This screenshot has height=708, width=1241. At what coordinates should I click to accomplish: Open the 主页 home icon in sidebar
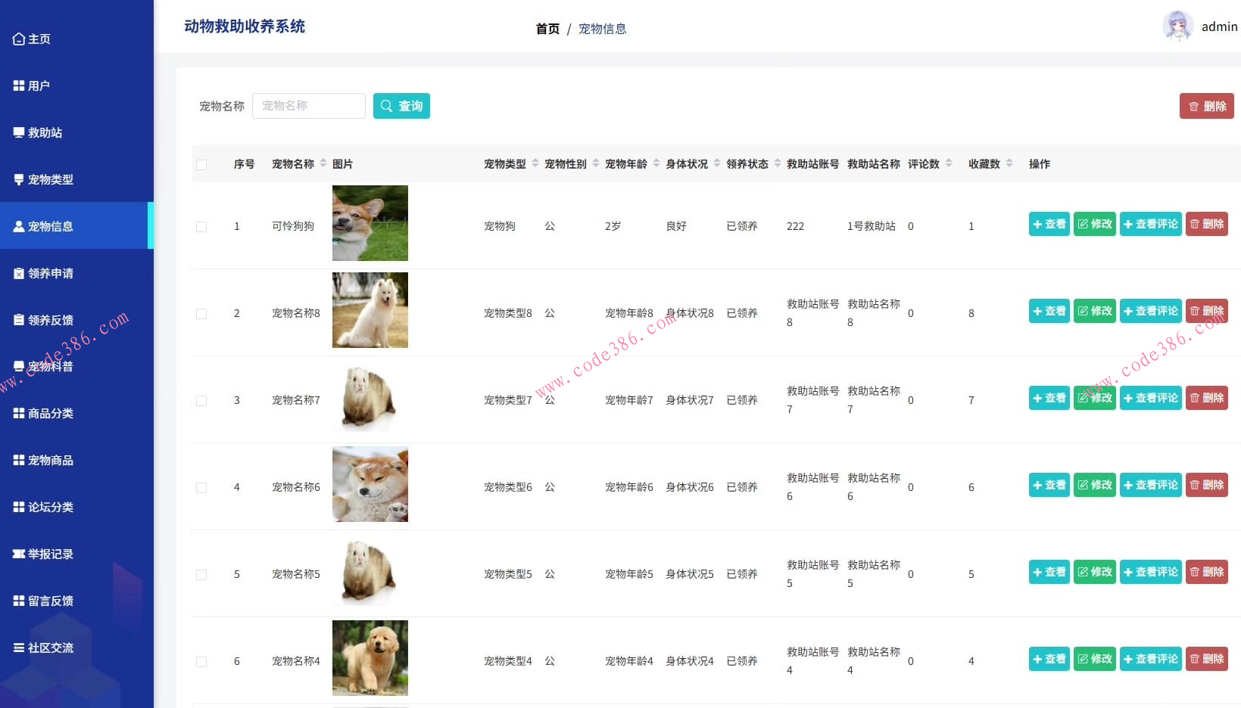click(18, 39)
